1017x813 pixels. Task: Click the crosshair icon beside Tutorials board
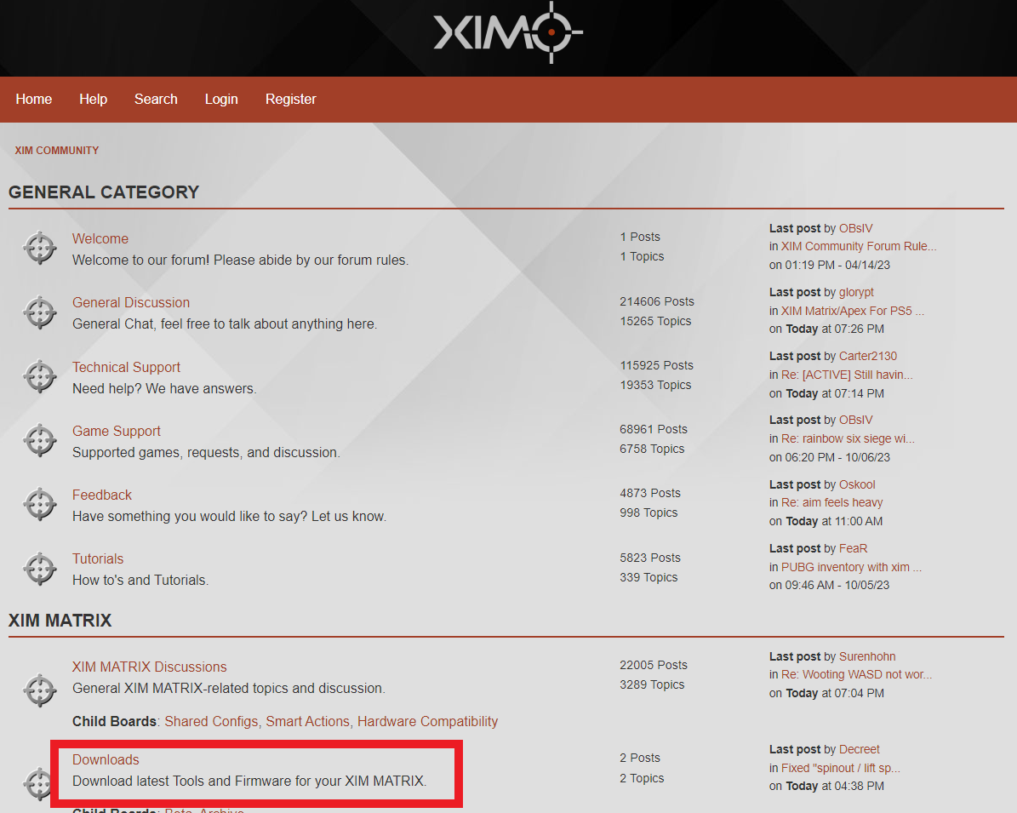coord(40,569)
